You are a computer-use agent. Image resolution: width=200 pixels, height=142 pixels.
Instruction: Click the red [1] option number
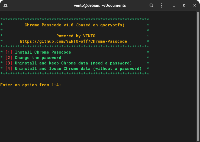pos(9,52)
